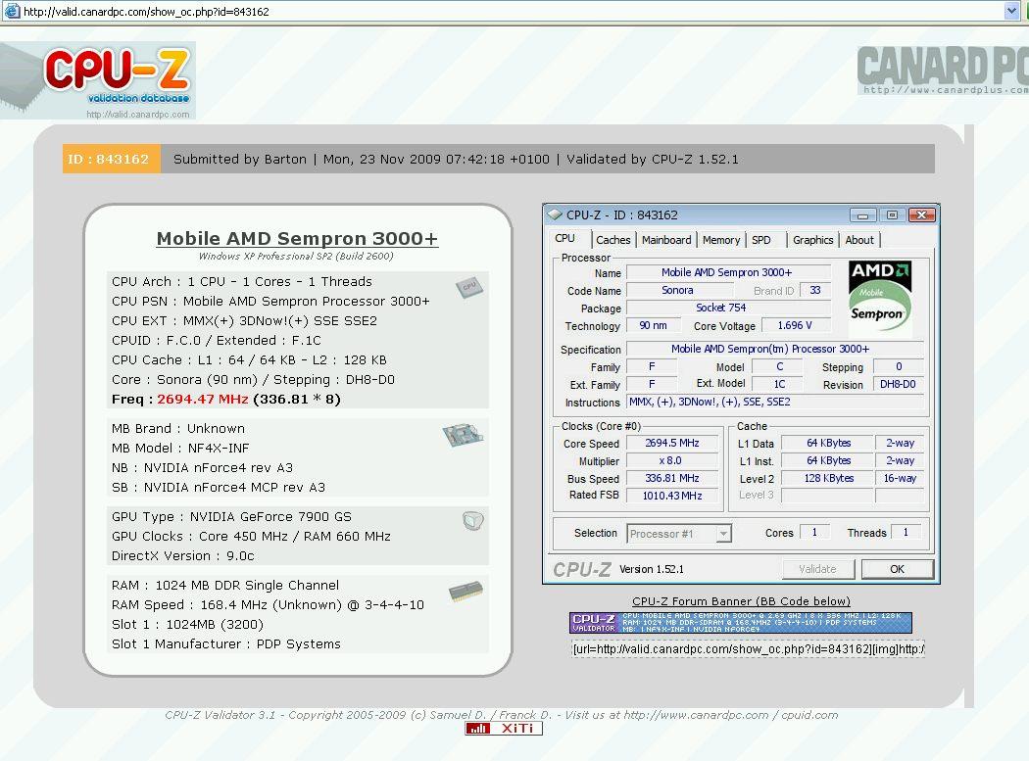Click the Technology value 90 nm

[x=653, y=325]
